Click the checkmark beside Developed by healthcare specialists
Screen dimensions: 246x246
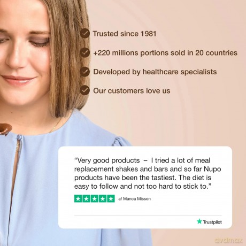84,72
